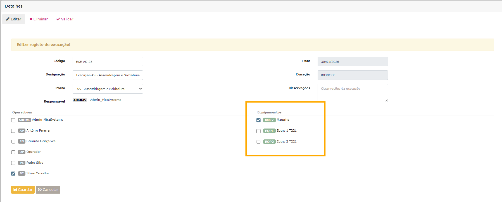Cancel editing with Cancelar button
The height and width of the screenshot is (202, 502).
click(x=48, y=189)
